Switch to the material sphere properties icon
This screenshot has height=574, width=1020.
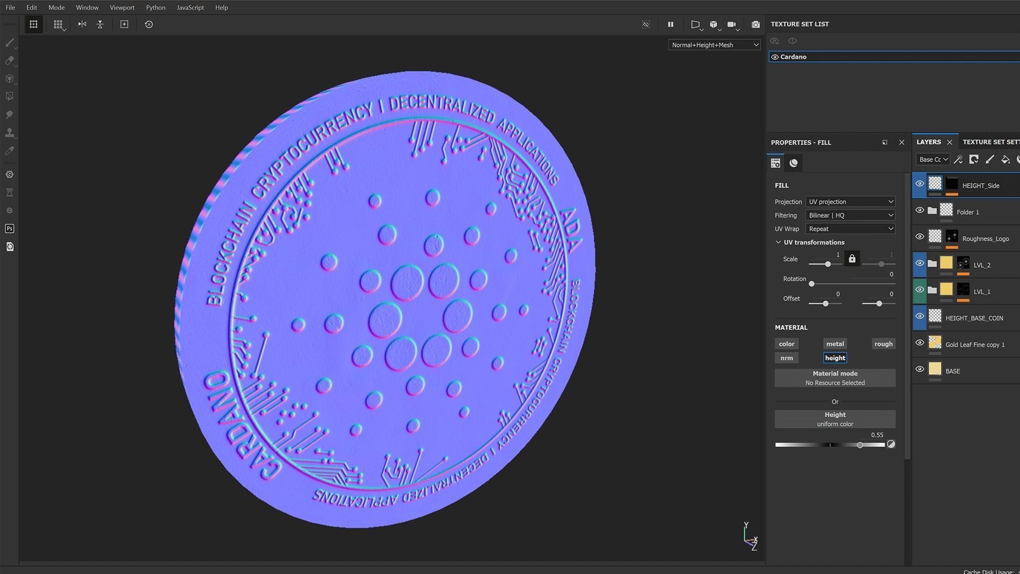[794, 163]
